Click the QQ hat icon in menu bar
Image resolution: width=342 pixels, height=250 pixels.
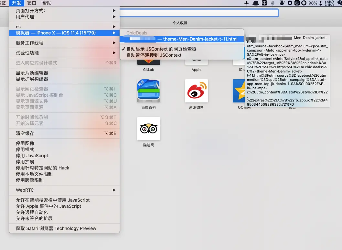coord(256,3)
